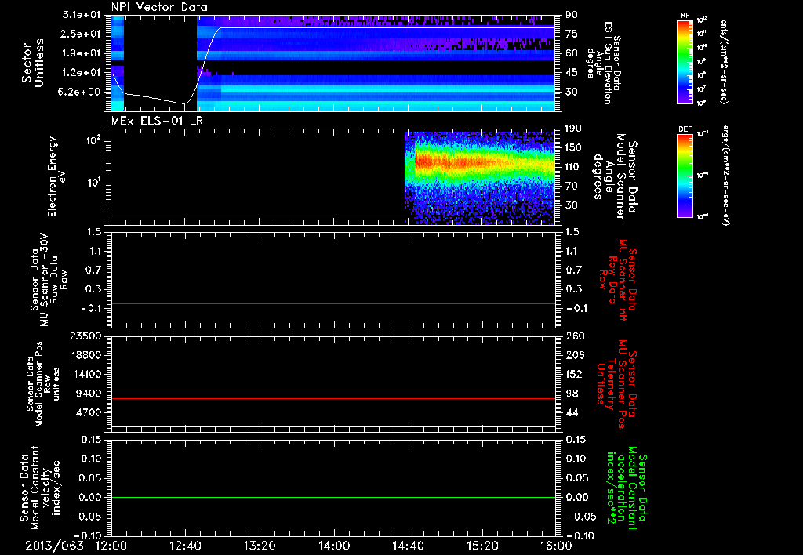This screenshot has height=555, width=803.
Task: Click the 60 degree sun elevation tick
Action: (571, 53)
